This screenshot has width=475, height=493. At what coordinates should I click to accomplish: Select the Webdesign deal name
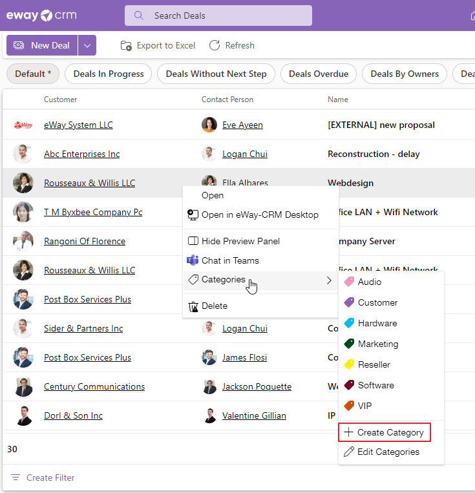coord(351,183)
